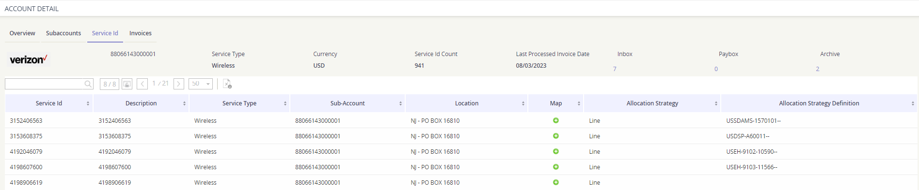Image resolution: width=919 pixels, height=190 pixels.
Task: Click Wireless under Service Type header
Action: click(223, 66)
